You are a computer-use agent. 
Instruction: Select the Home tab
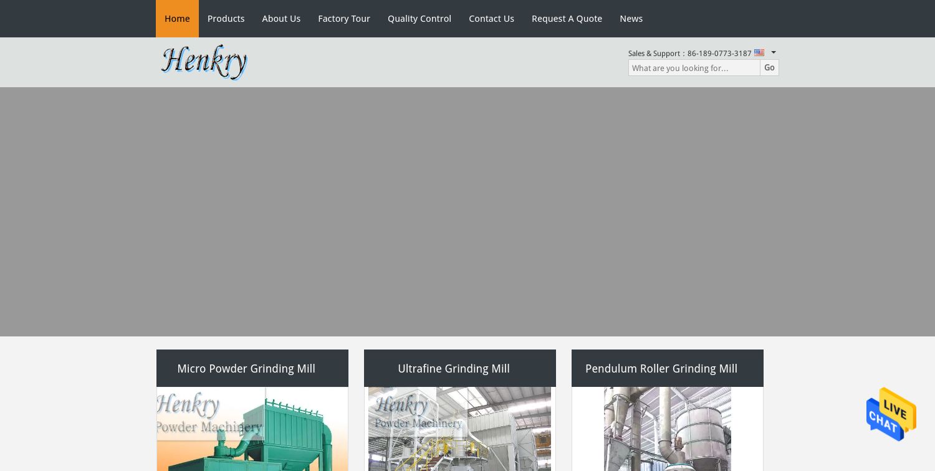(x=177, y=18)
